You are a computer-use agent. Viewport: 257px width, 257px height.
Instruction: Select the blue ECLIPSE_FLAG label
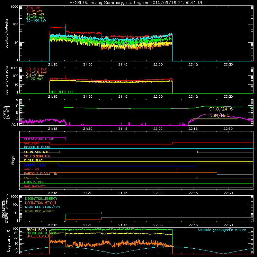[x=35, y=165]
